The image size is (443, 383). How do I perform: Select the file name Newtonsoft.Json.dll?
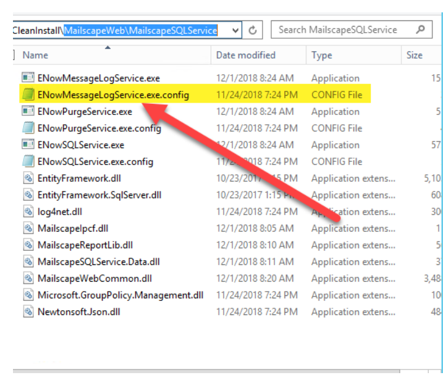click(79, 311)
